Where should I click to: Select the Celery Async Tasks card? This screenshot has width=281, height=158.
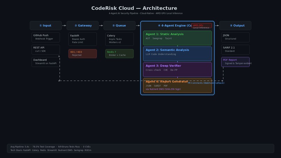120,39
